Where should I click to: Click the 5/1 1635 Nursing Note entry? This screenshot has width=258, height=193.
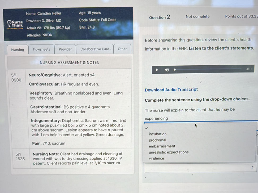(x=77, y=158)
